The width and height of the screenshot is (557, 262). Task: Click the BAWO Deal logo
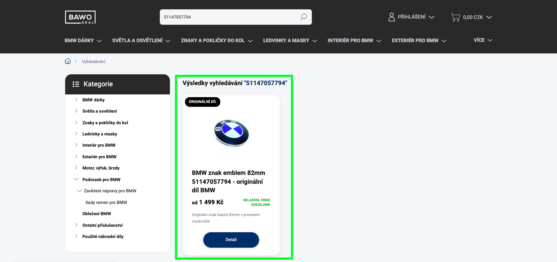[80, 17]
